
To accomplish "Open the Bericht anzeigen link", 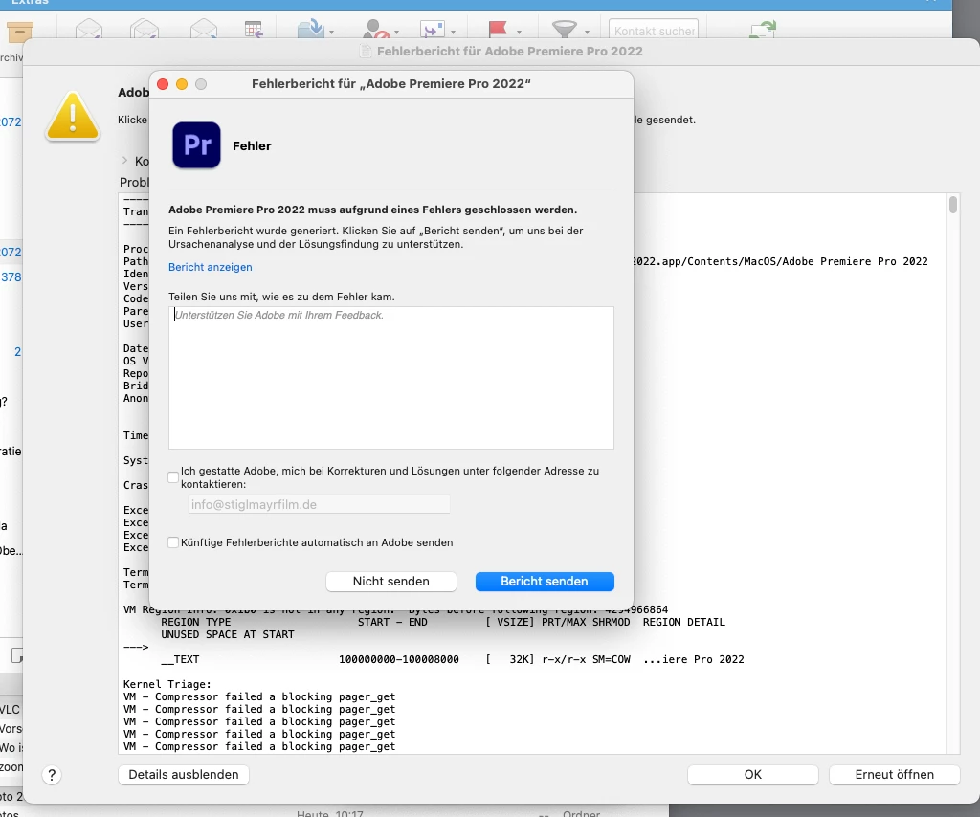I will point(210,267).
